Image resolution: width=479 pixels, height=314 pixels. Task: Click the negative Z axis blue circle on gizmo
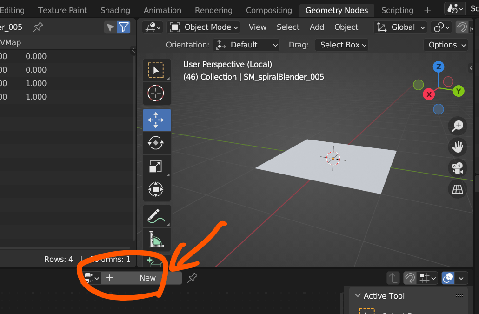pyautogui.click(x=439, y=109)
